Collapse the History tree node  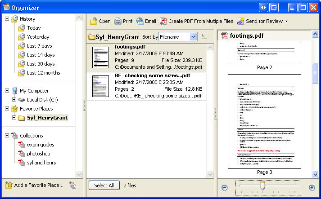pyautogui.click(x=7, y=19)
